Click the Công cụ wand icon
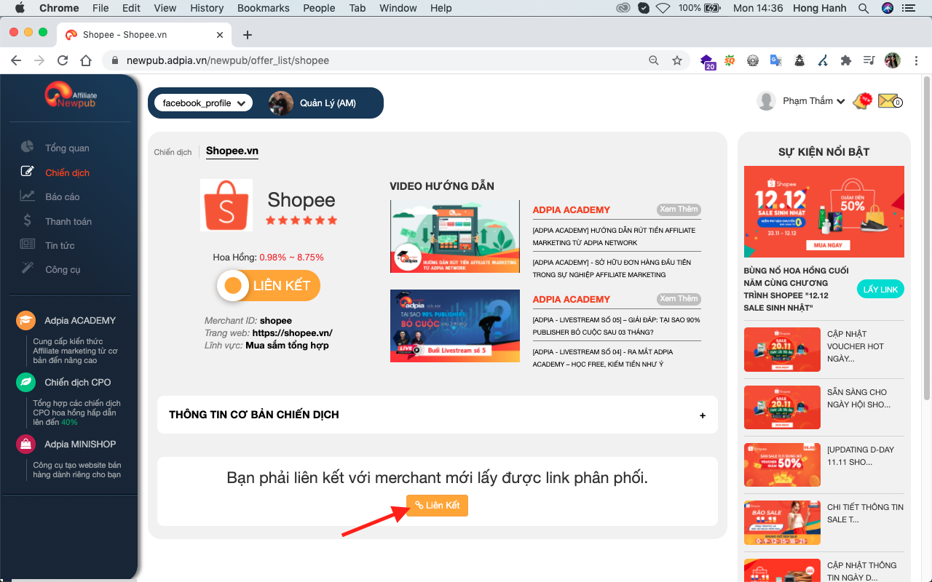The width and height of the screenshot is (932, 582). point(27,268)
